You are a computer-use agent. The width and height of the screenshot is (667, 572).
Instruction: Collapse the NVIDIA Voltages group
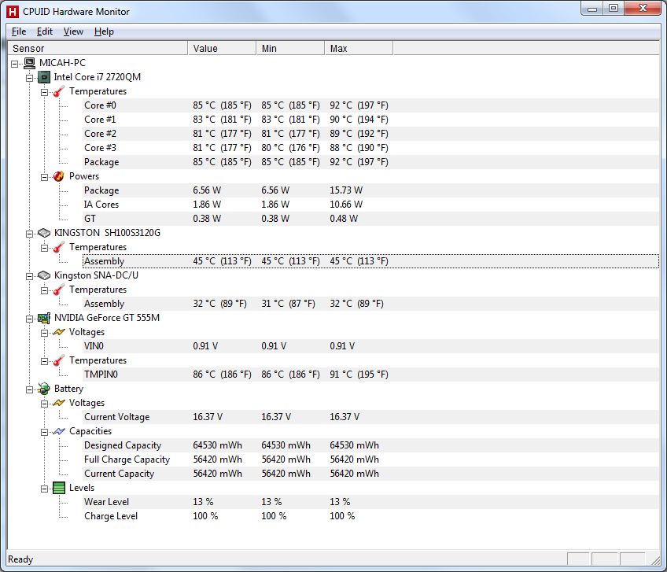pyautogui.click(x=44, y=333)
